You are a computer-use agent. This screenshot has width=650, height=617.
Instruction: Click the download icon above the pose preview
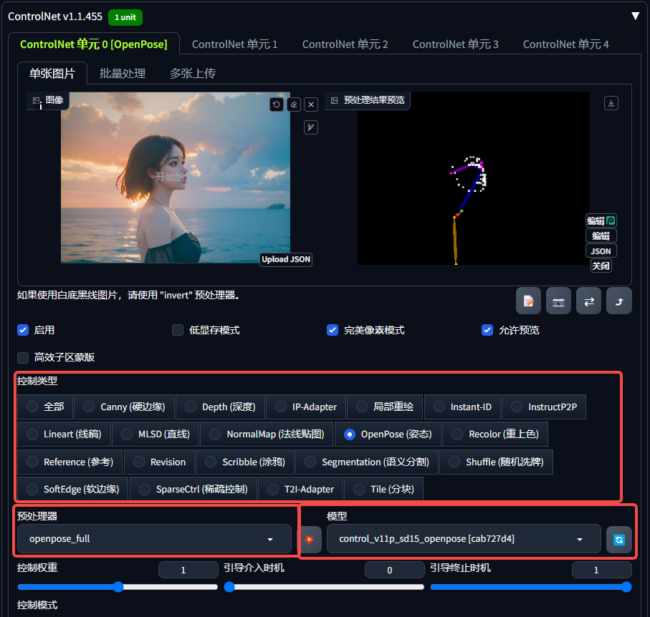(x=611, y=102)
